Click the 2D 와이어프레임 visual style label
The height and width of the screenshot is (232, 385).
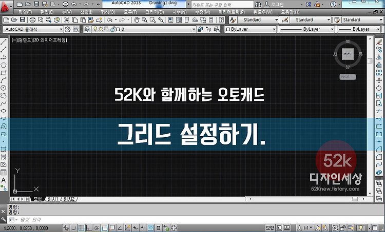pos(50,40)
